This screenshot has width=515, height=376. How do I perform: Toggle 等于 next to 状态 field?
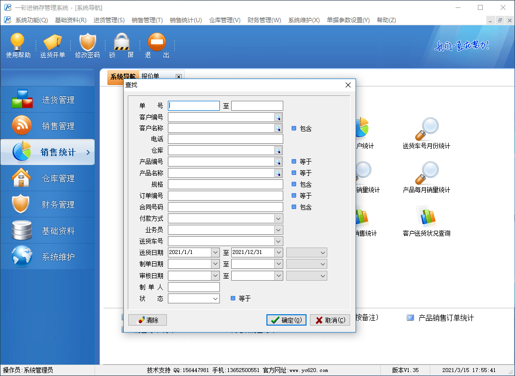coord(233,298)
